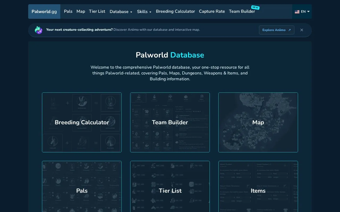Click the Aniimo creature icon in banner
Screen dimensions: 340x212
pyautogui.click(x=39, y=30)
